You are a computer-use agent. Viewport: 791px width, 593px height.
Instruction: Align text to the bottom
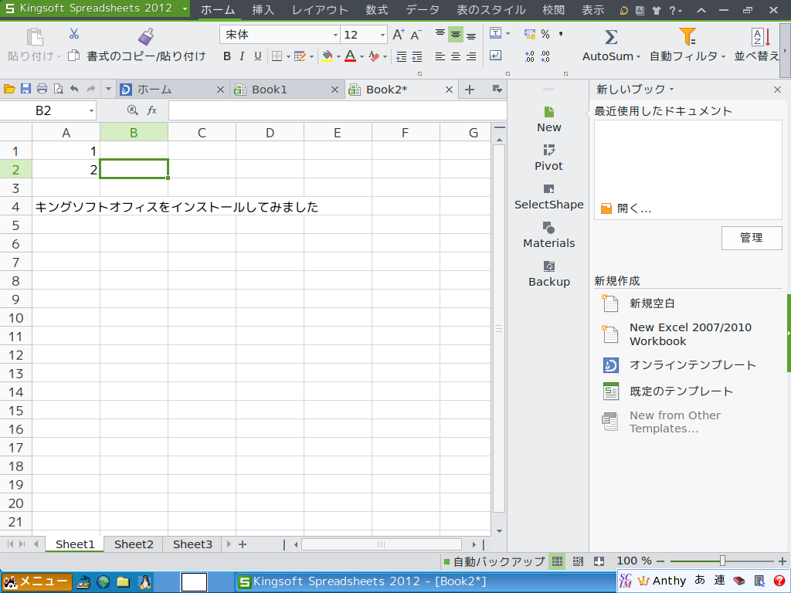point(471,36)
